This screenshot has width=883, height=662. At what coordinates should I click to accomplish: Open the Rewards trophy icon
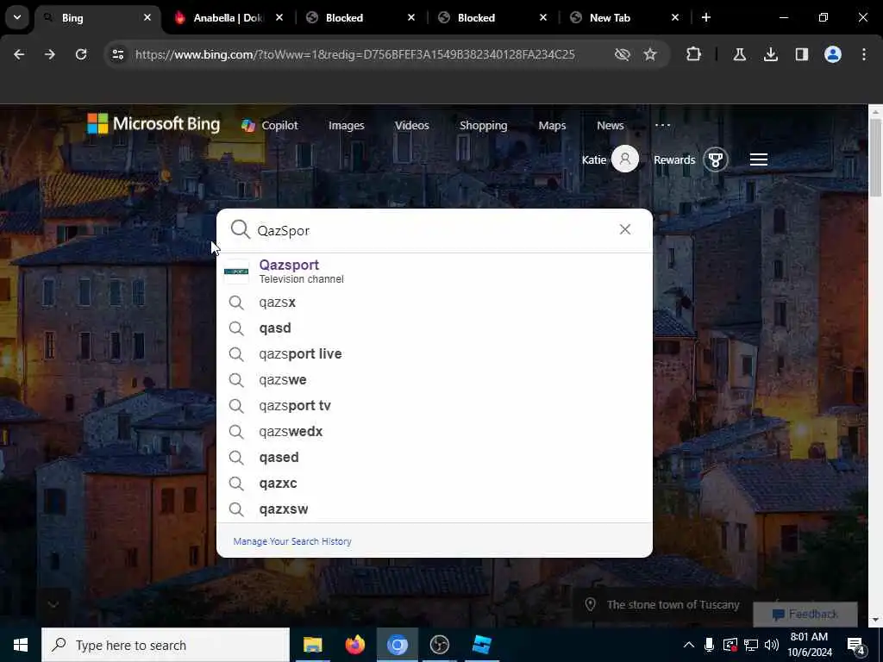click(716, 159)
